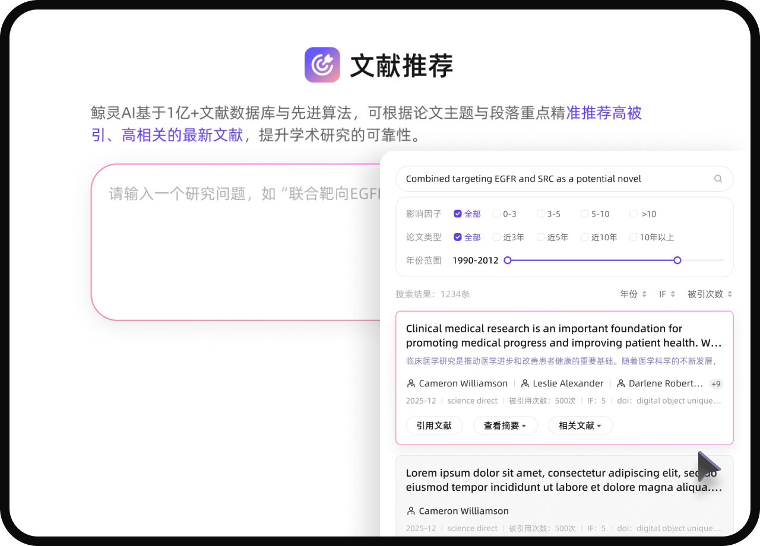The width and height of the screenshot is (760, 546).
Task: Enable the 近5年 checkbox
Action: tap(541, 237)
